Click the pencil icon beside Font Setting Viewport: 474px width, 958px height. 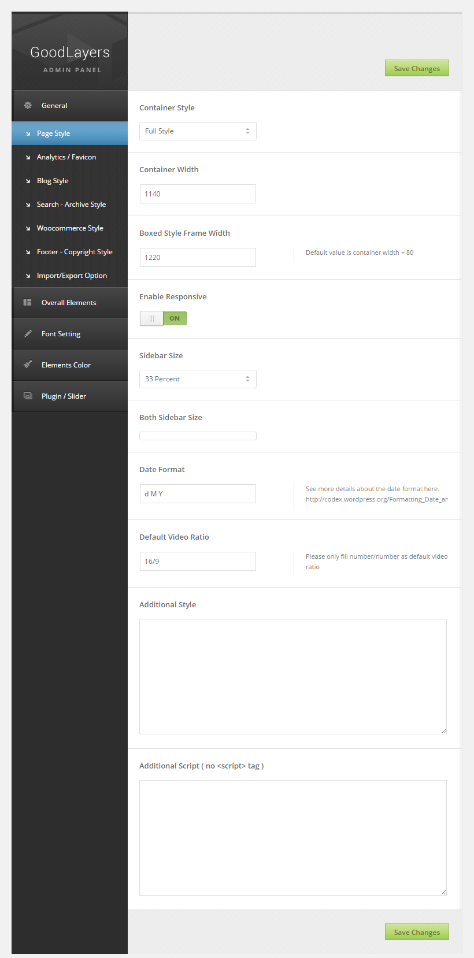[x=28, y=334]
